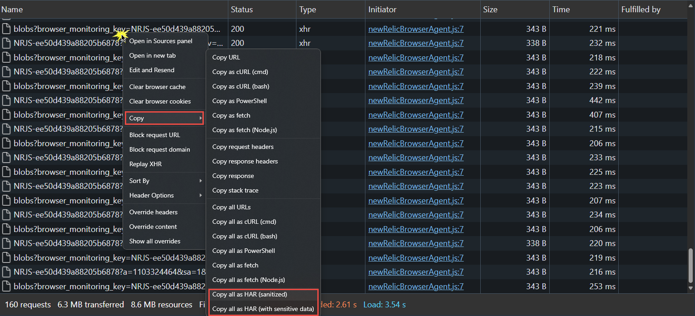Open newRelicBrowserAgent.js:7 link in 239 ms row
695x316 pixels.
(x=416, y=86)
